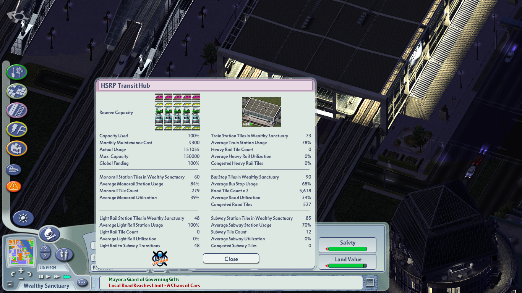Open the news ticker list icon
522x293 pixels.
coord(370,282)
